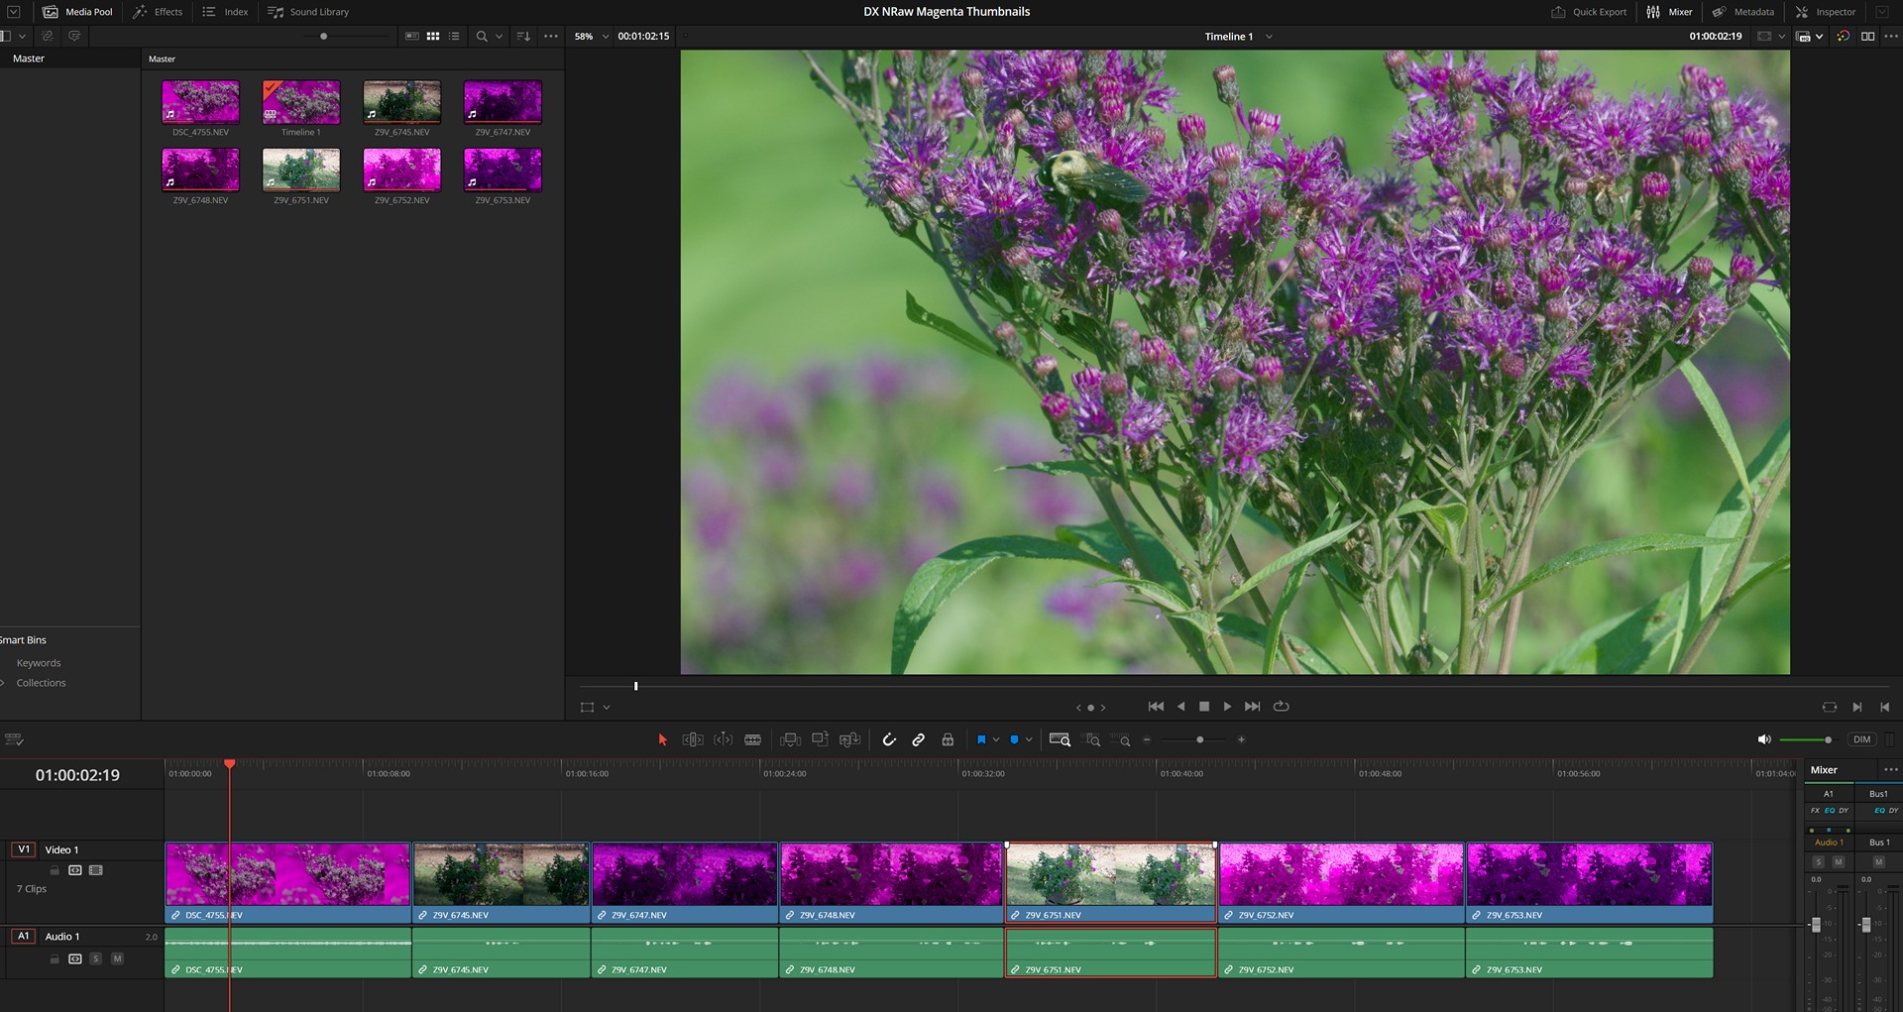Adjust the media pool thumbnail size slider
This screenshot has height=1012, width=1903.
coord(323,36)
